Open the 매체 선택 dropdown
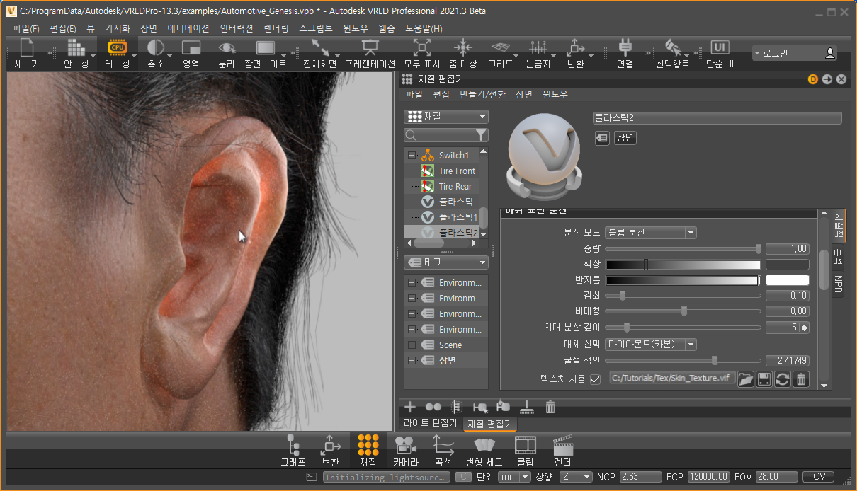 point(650,345)
